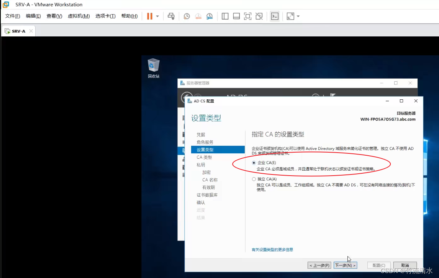Close the SRV-A tab
Image resolution: width=439 pixels, height=278 pixels.
pos(31,31)
